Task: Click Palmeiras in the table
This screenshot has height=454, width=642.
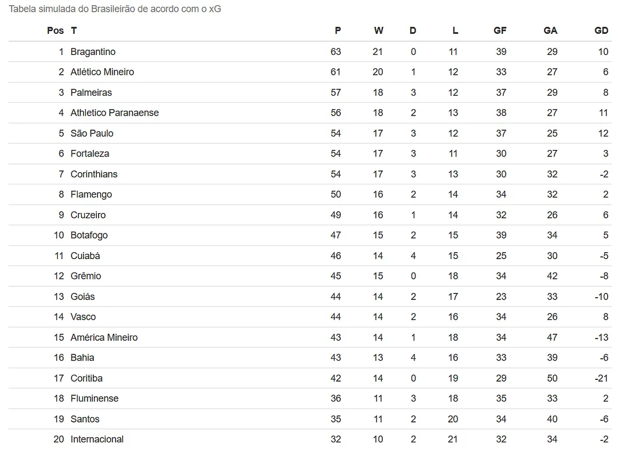Action: (x=91, y=92)
